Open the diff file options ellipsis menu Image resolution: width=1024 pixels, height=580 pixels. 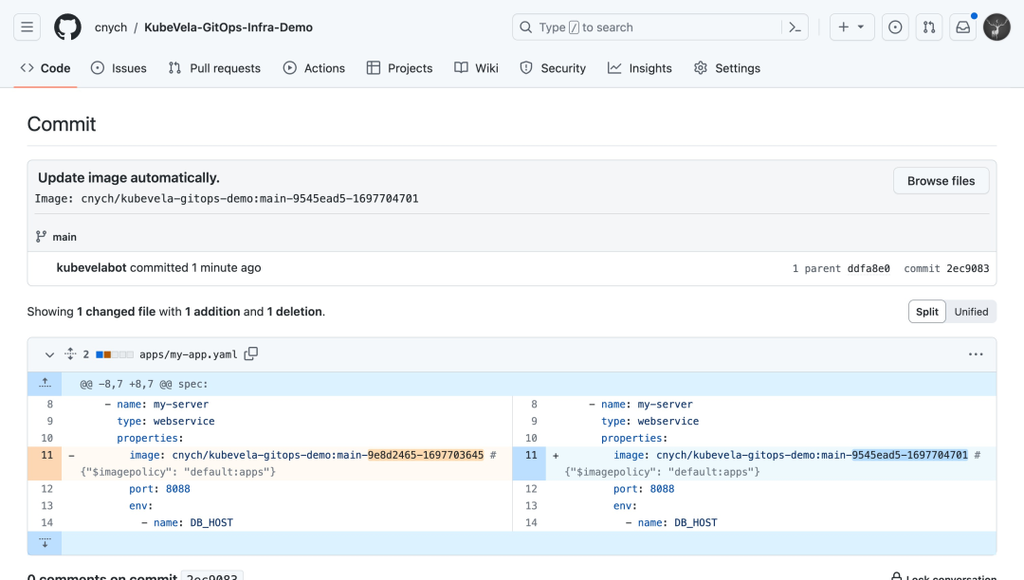[x=976, y=354]
